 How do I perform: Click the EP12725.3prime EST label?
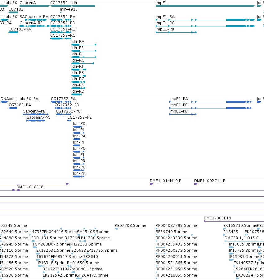click(102, 250)
